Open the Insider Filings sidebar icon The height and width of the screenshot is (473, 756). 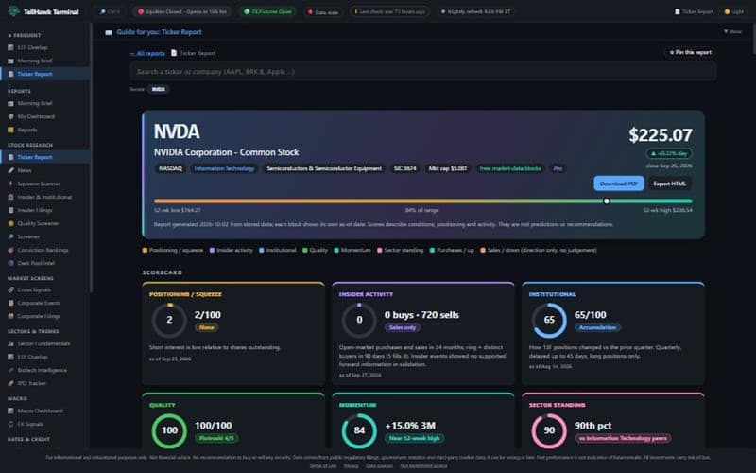10,210
